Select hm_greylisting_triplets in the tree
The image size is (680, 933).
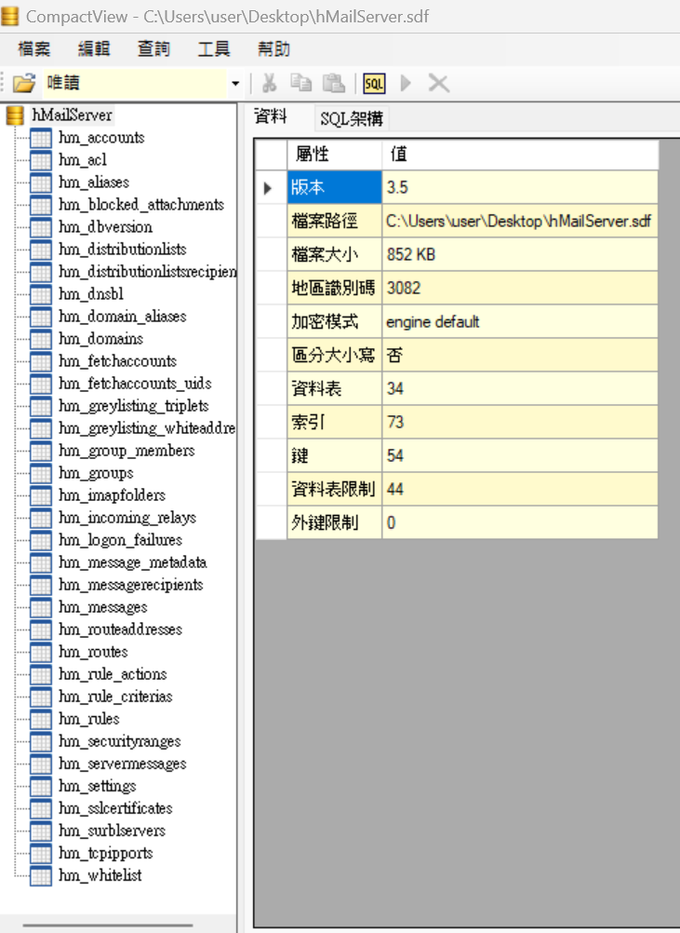[134, 406]
